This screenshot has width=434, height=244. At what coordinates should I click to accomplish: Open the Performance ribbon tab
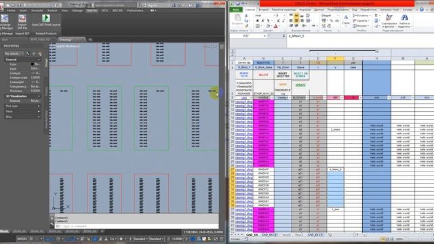135,11
